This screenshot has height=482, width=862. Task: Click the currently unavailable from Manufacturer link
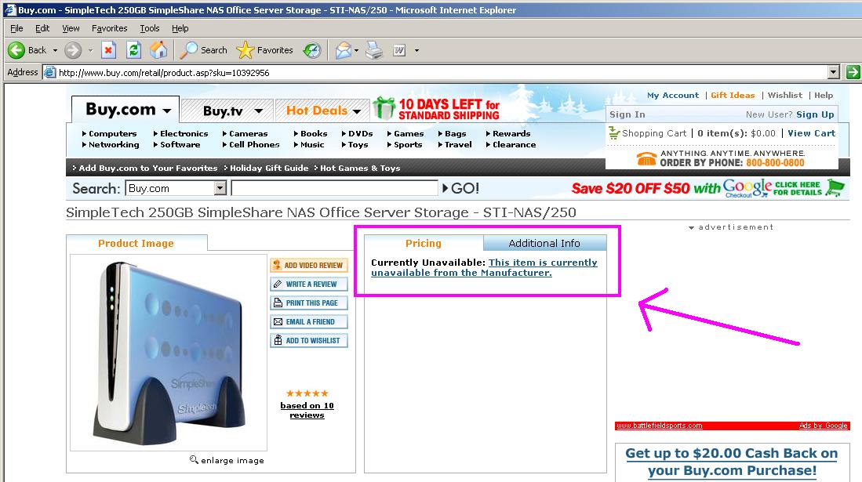pyautogui.click(x=484, y=268)
